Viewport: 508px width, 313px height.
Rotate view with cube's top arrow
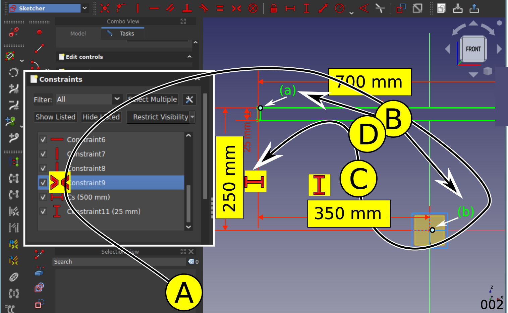click(x=473, y=23)
